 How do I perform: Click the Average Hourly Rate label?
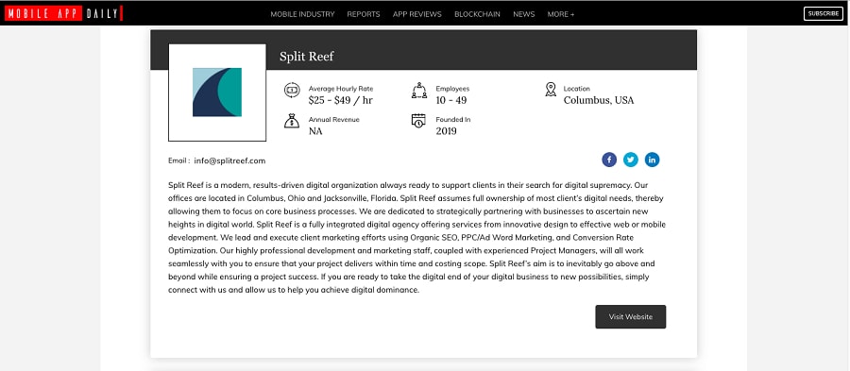point(341,89)
